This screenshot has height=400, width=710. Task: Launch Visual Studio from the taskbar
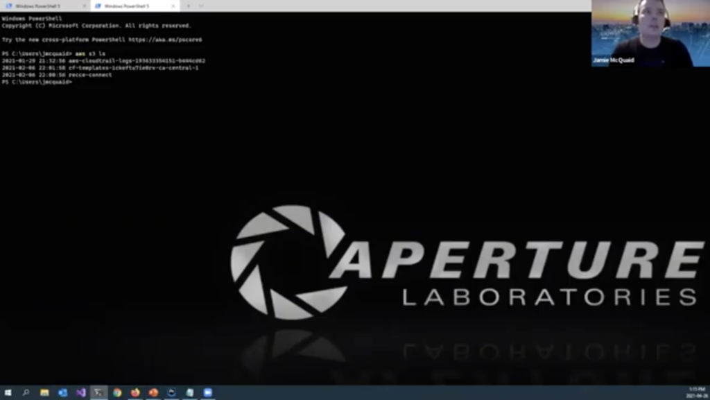pos(80,392)
